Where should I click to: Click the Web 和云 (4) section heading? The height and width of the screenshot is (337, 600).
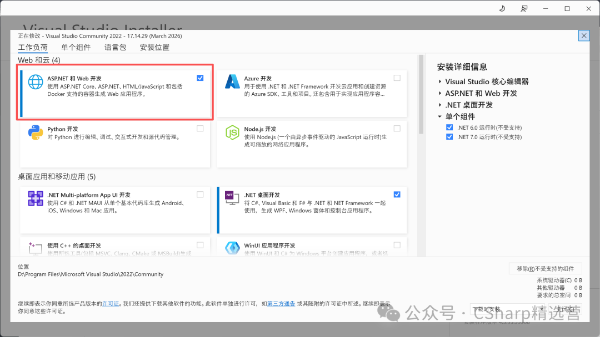pyautogui.click(x=39, y=60)
